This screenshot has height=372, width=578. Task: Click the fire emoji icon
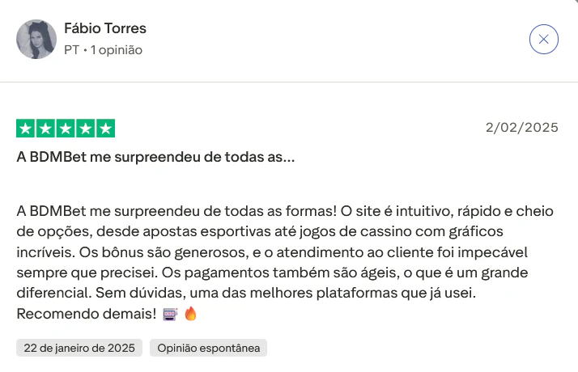pyautogui.click(x=191, y=313)
